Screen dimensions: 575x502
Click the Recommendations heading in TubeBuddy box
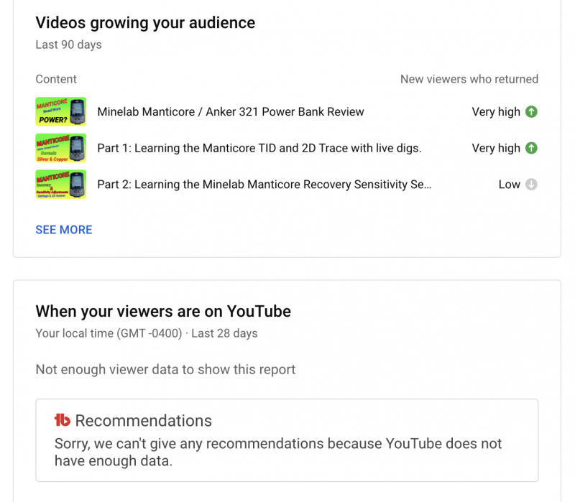(143, 421)
